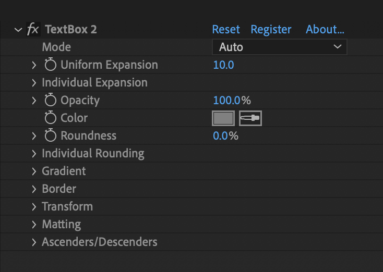Screen dimensions: 383x272
Task: Select the Border label
Action: [x=59, y=189]
